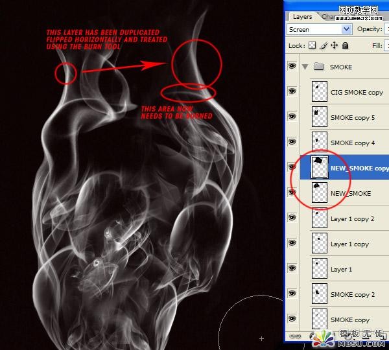
Task: Click the lock transparent pixels icon
Action: pos(312,45)
